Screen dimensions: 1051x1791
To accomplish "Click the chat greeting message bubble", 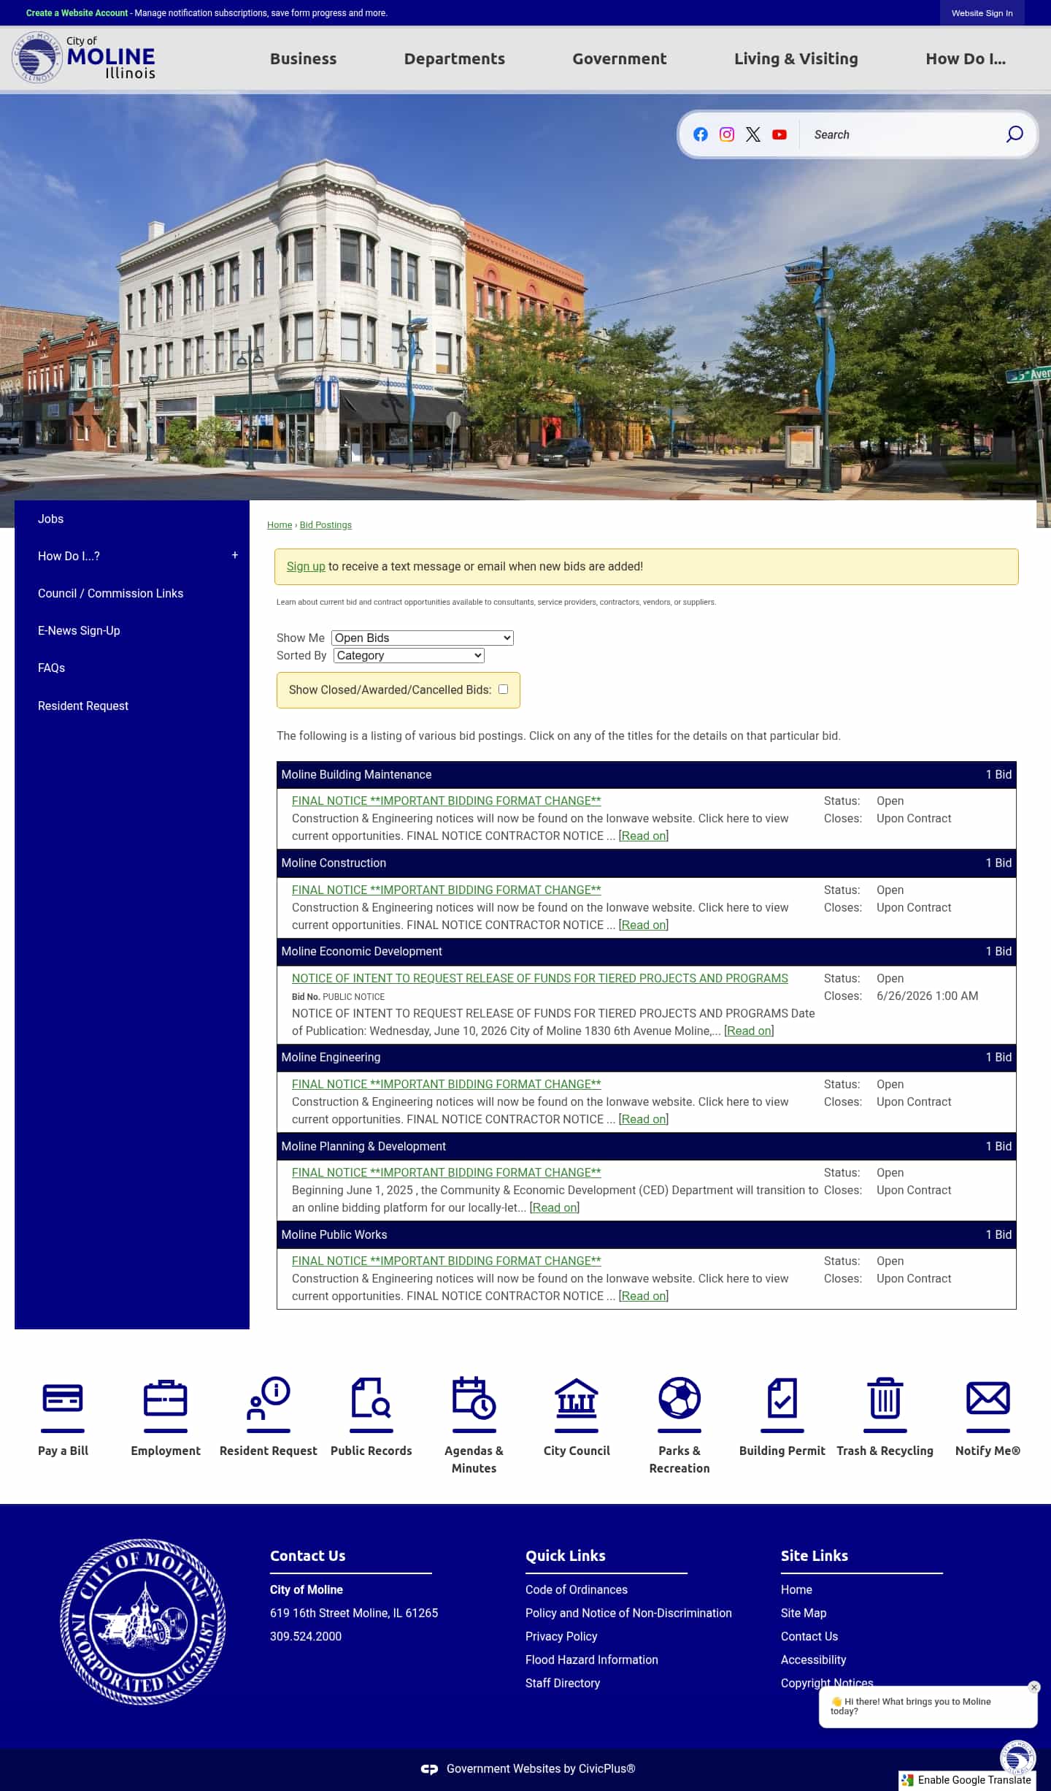I will pos(927,1706).
